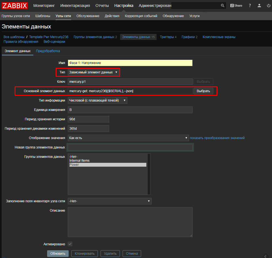
Task: Click the debug icon in bottom corner
Action: point(265,256)
